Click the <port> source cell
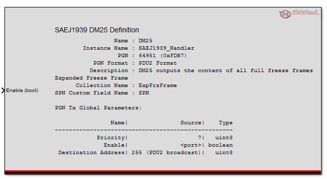The height and width of the screenshot is (179, 327). pos(191,145)
